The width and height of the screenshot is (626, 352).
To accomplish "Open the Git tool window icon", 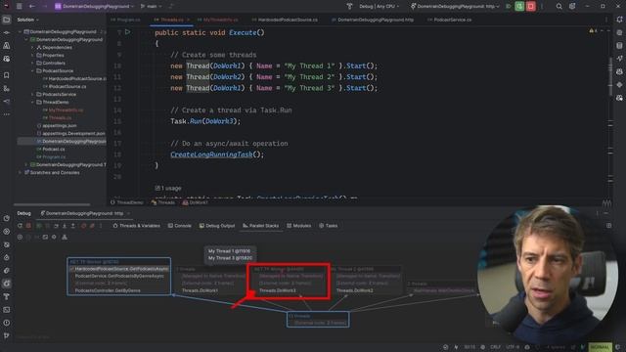I will point(7,335).
